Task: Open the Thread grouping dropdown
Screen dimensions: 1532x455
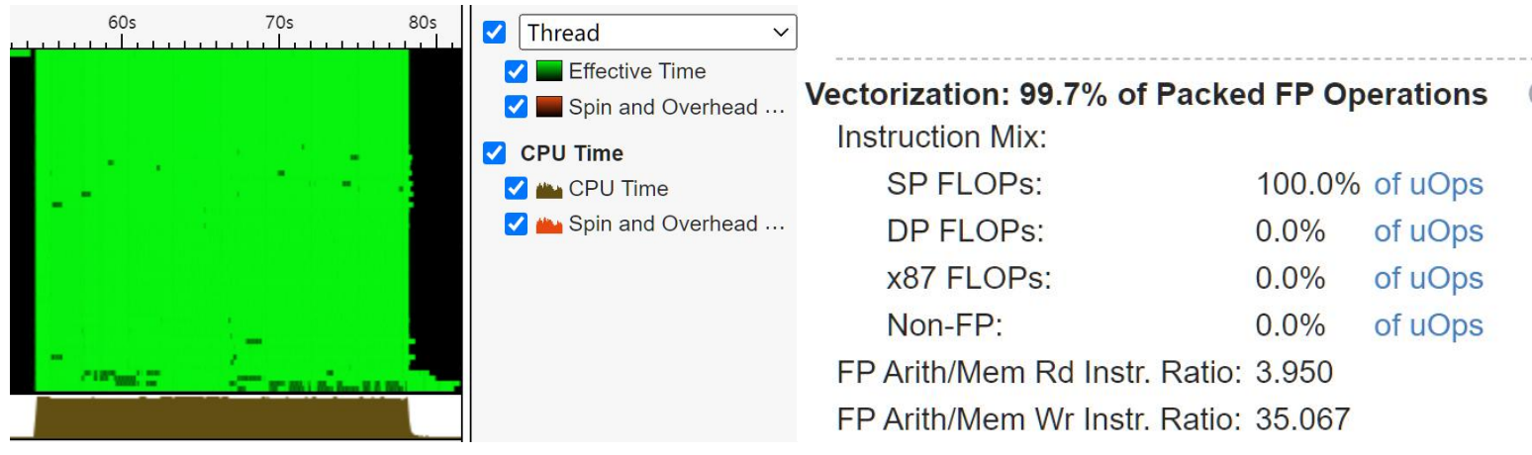Action: (x=657, y=33)
